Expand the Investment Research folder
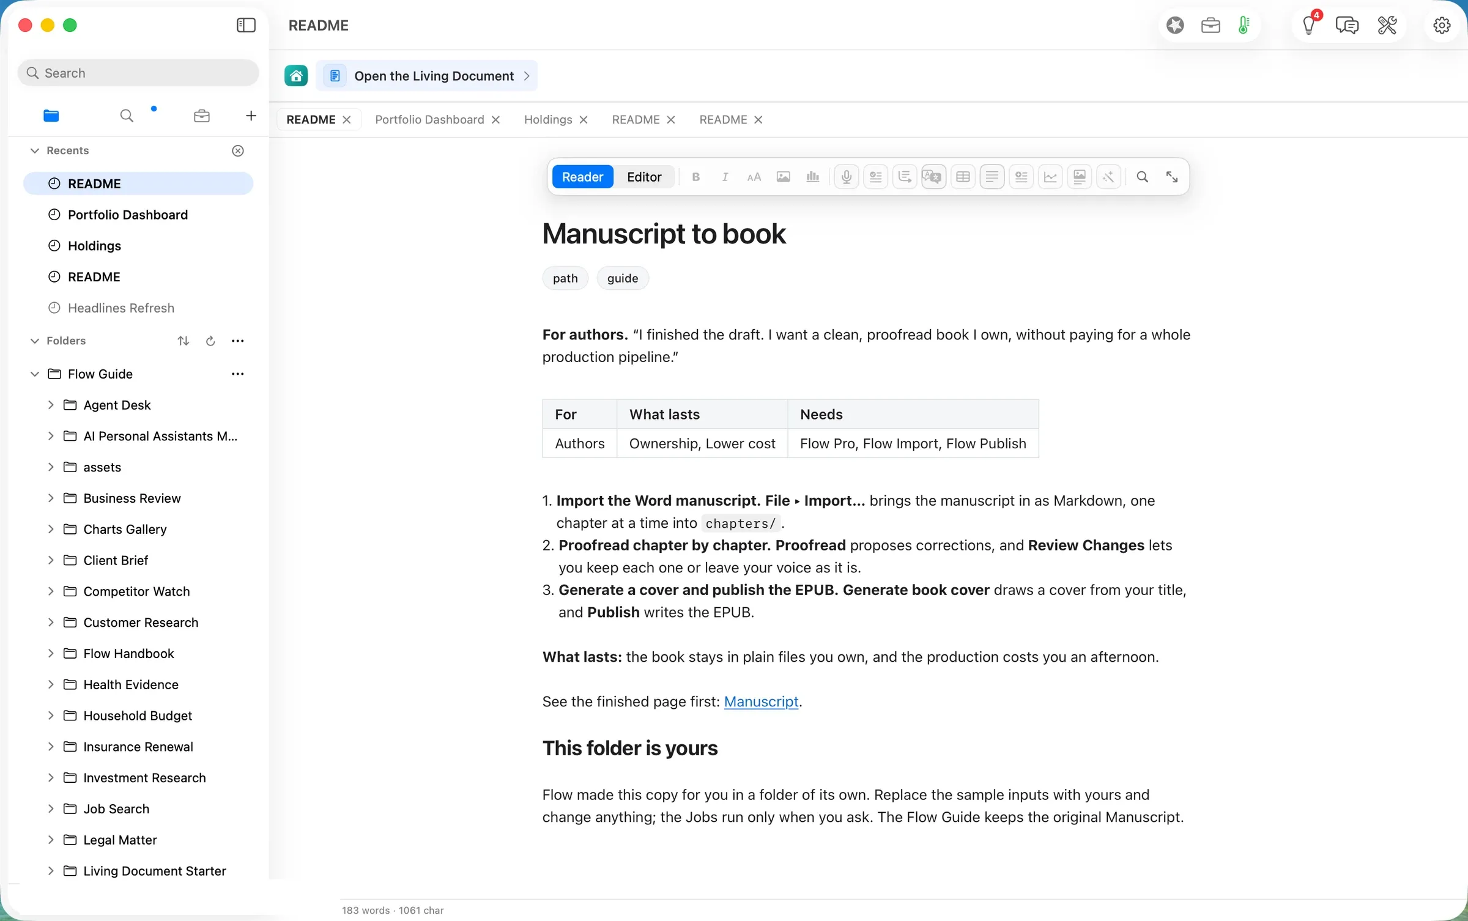Screen dimensions: 1468x921 [x=51, y=777]
